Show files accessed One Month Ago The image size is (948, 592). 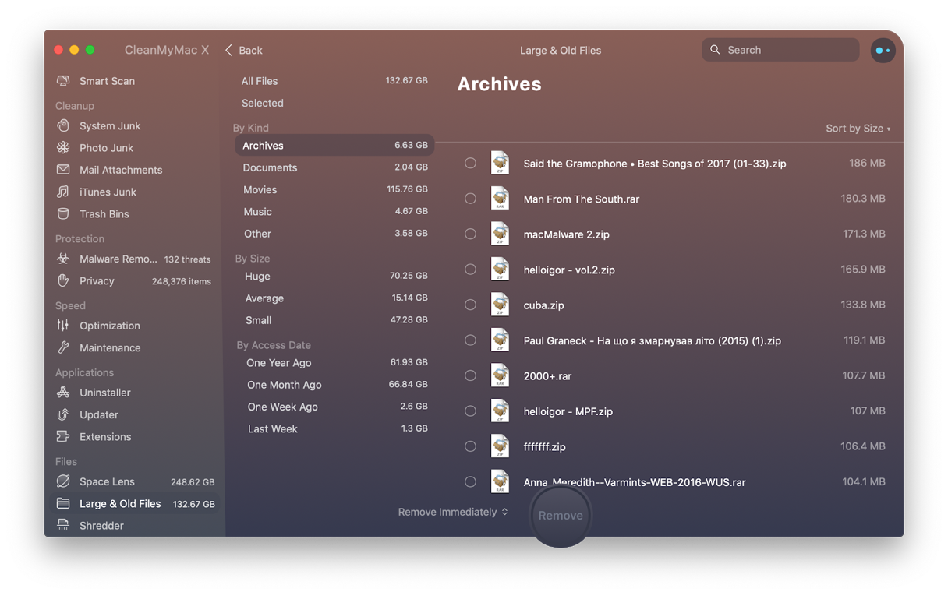(334, 385)
